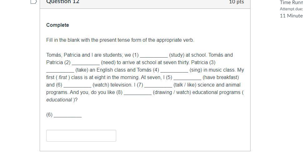Click the italic word "educational"
303x155 pixels.
click(x=59, y=100)
